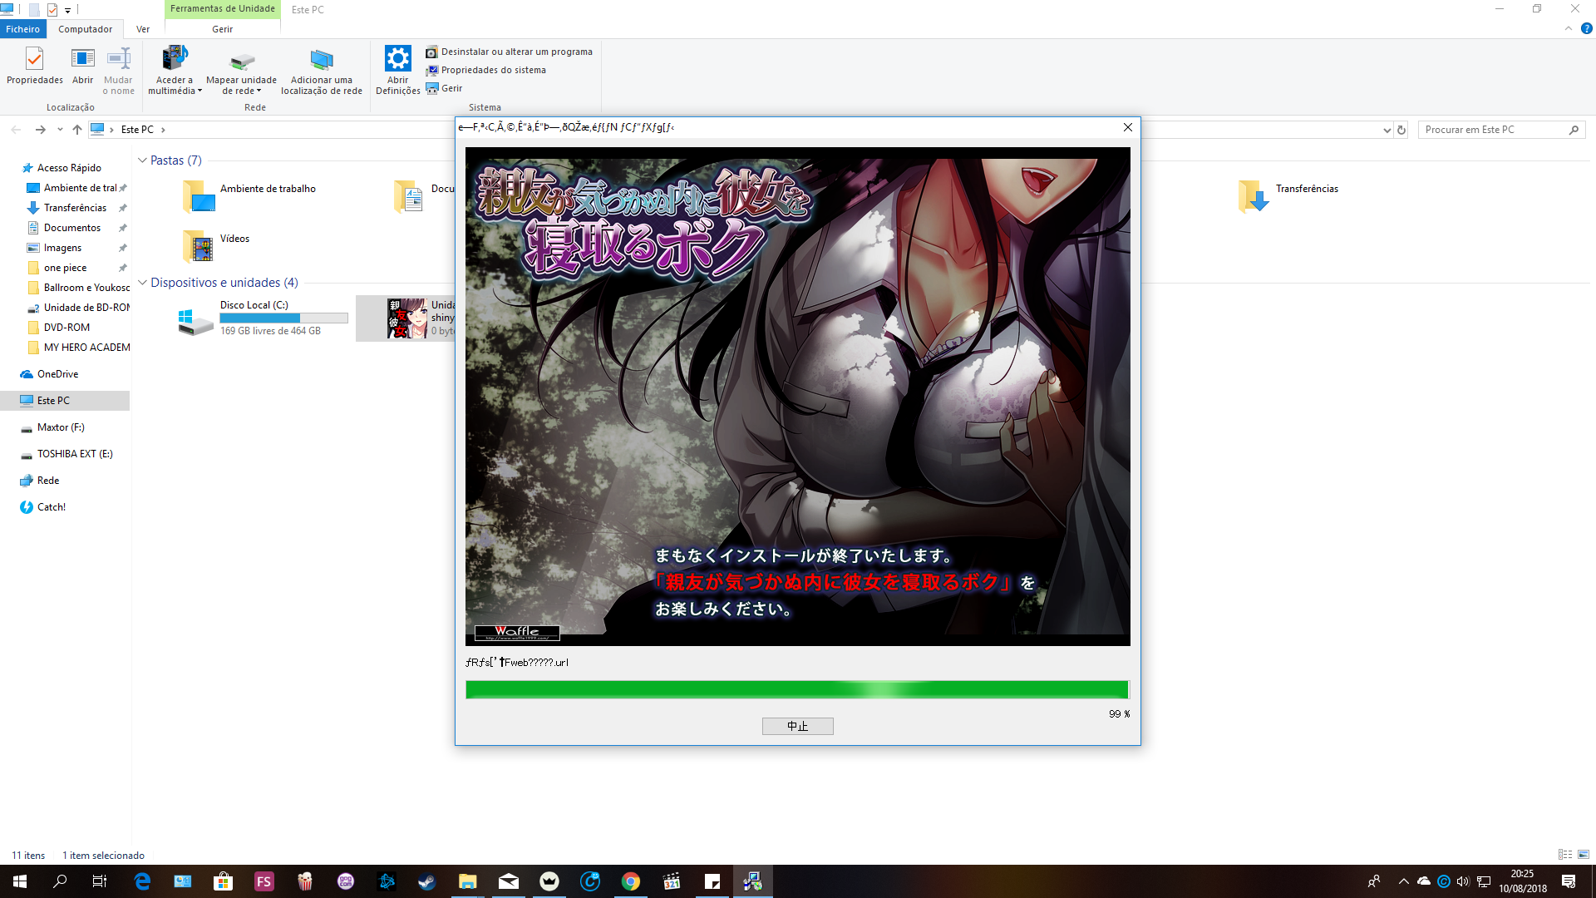Open recent locations dropdown arrow
The height and width of the screenshot is (898, 1596).
pyautogui.click(x=60, y=130)
